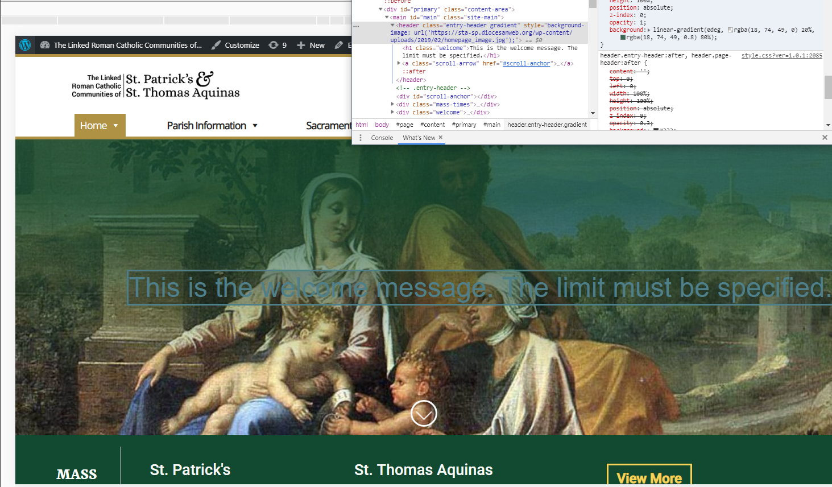
Task: Open the pending updates icon showing 9
Action: tap(274, 45)
